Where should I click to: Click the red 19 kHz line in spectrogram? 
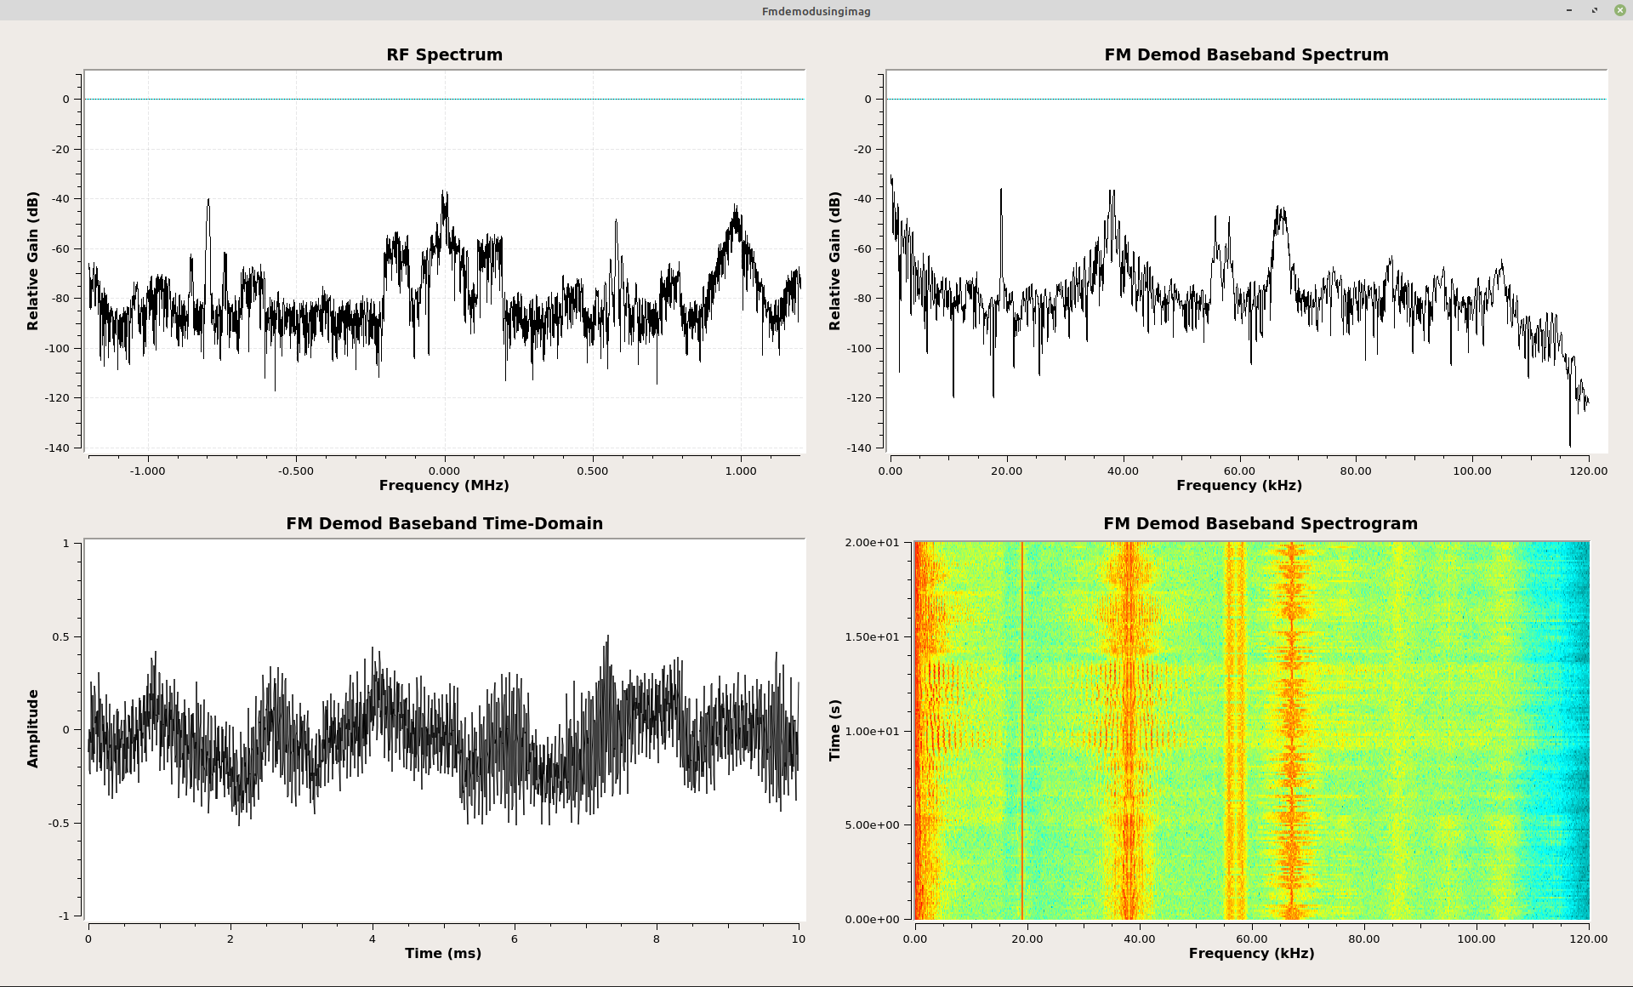1022,732
